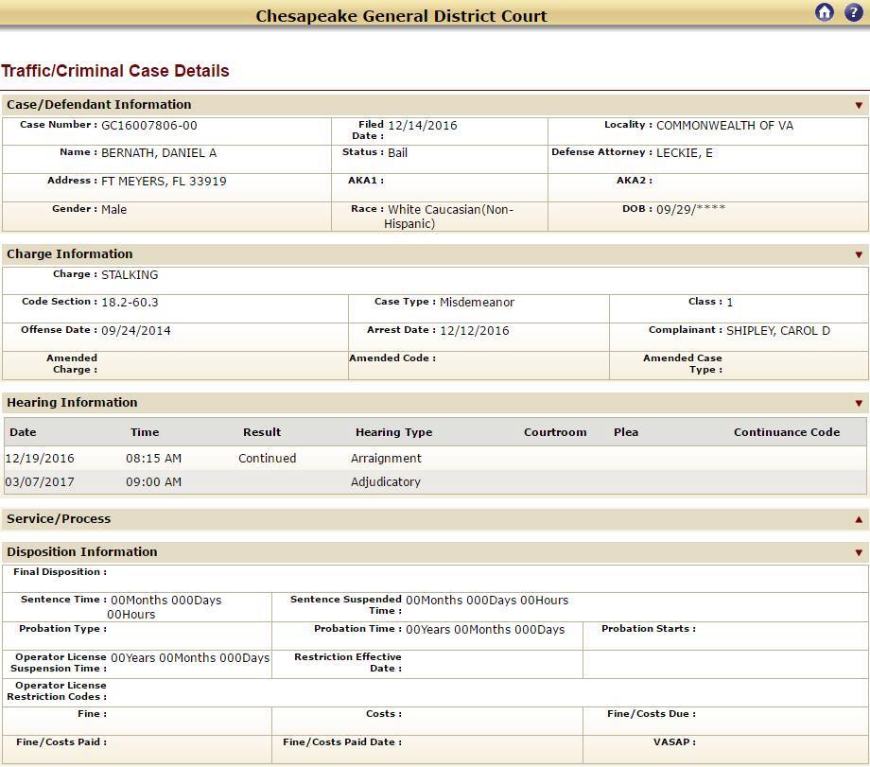Open the Help question mark icon
Image resolution: width=870 pixels, height=767 pixels.
tap(853, 12)
